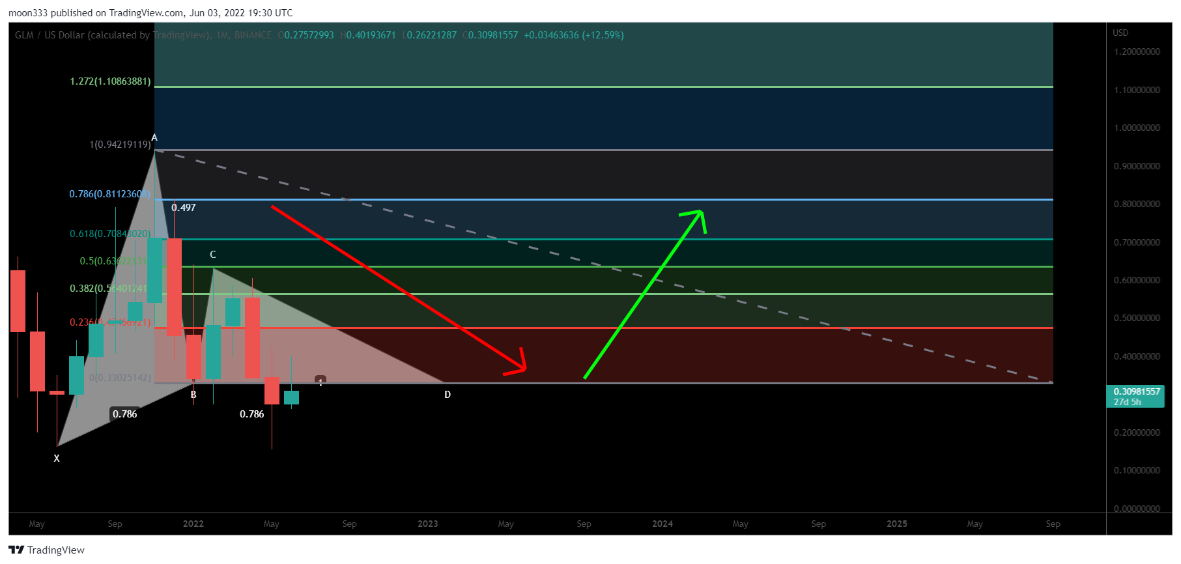Click the 0.786(0.81123608) Fibonacci level label
Image resolution: width=1181 pixels, height=564 pixels.
coord(109,194)
